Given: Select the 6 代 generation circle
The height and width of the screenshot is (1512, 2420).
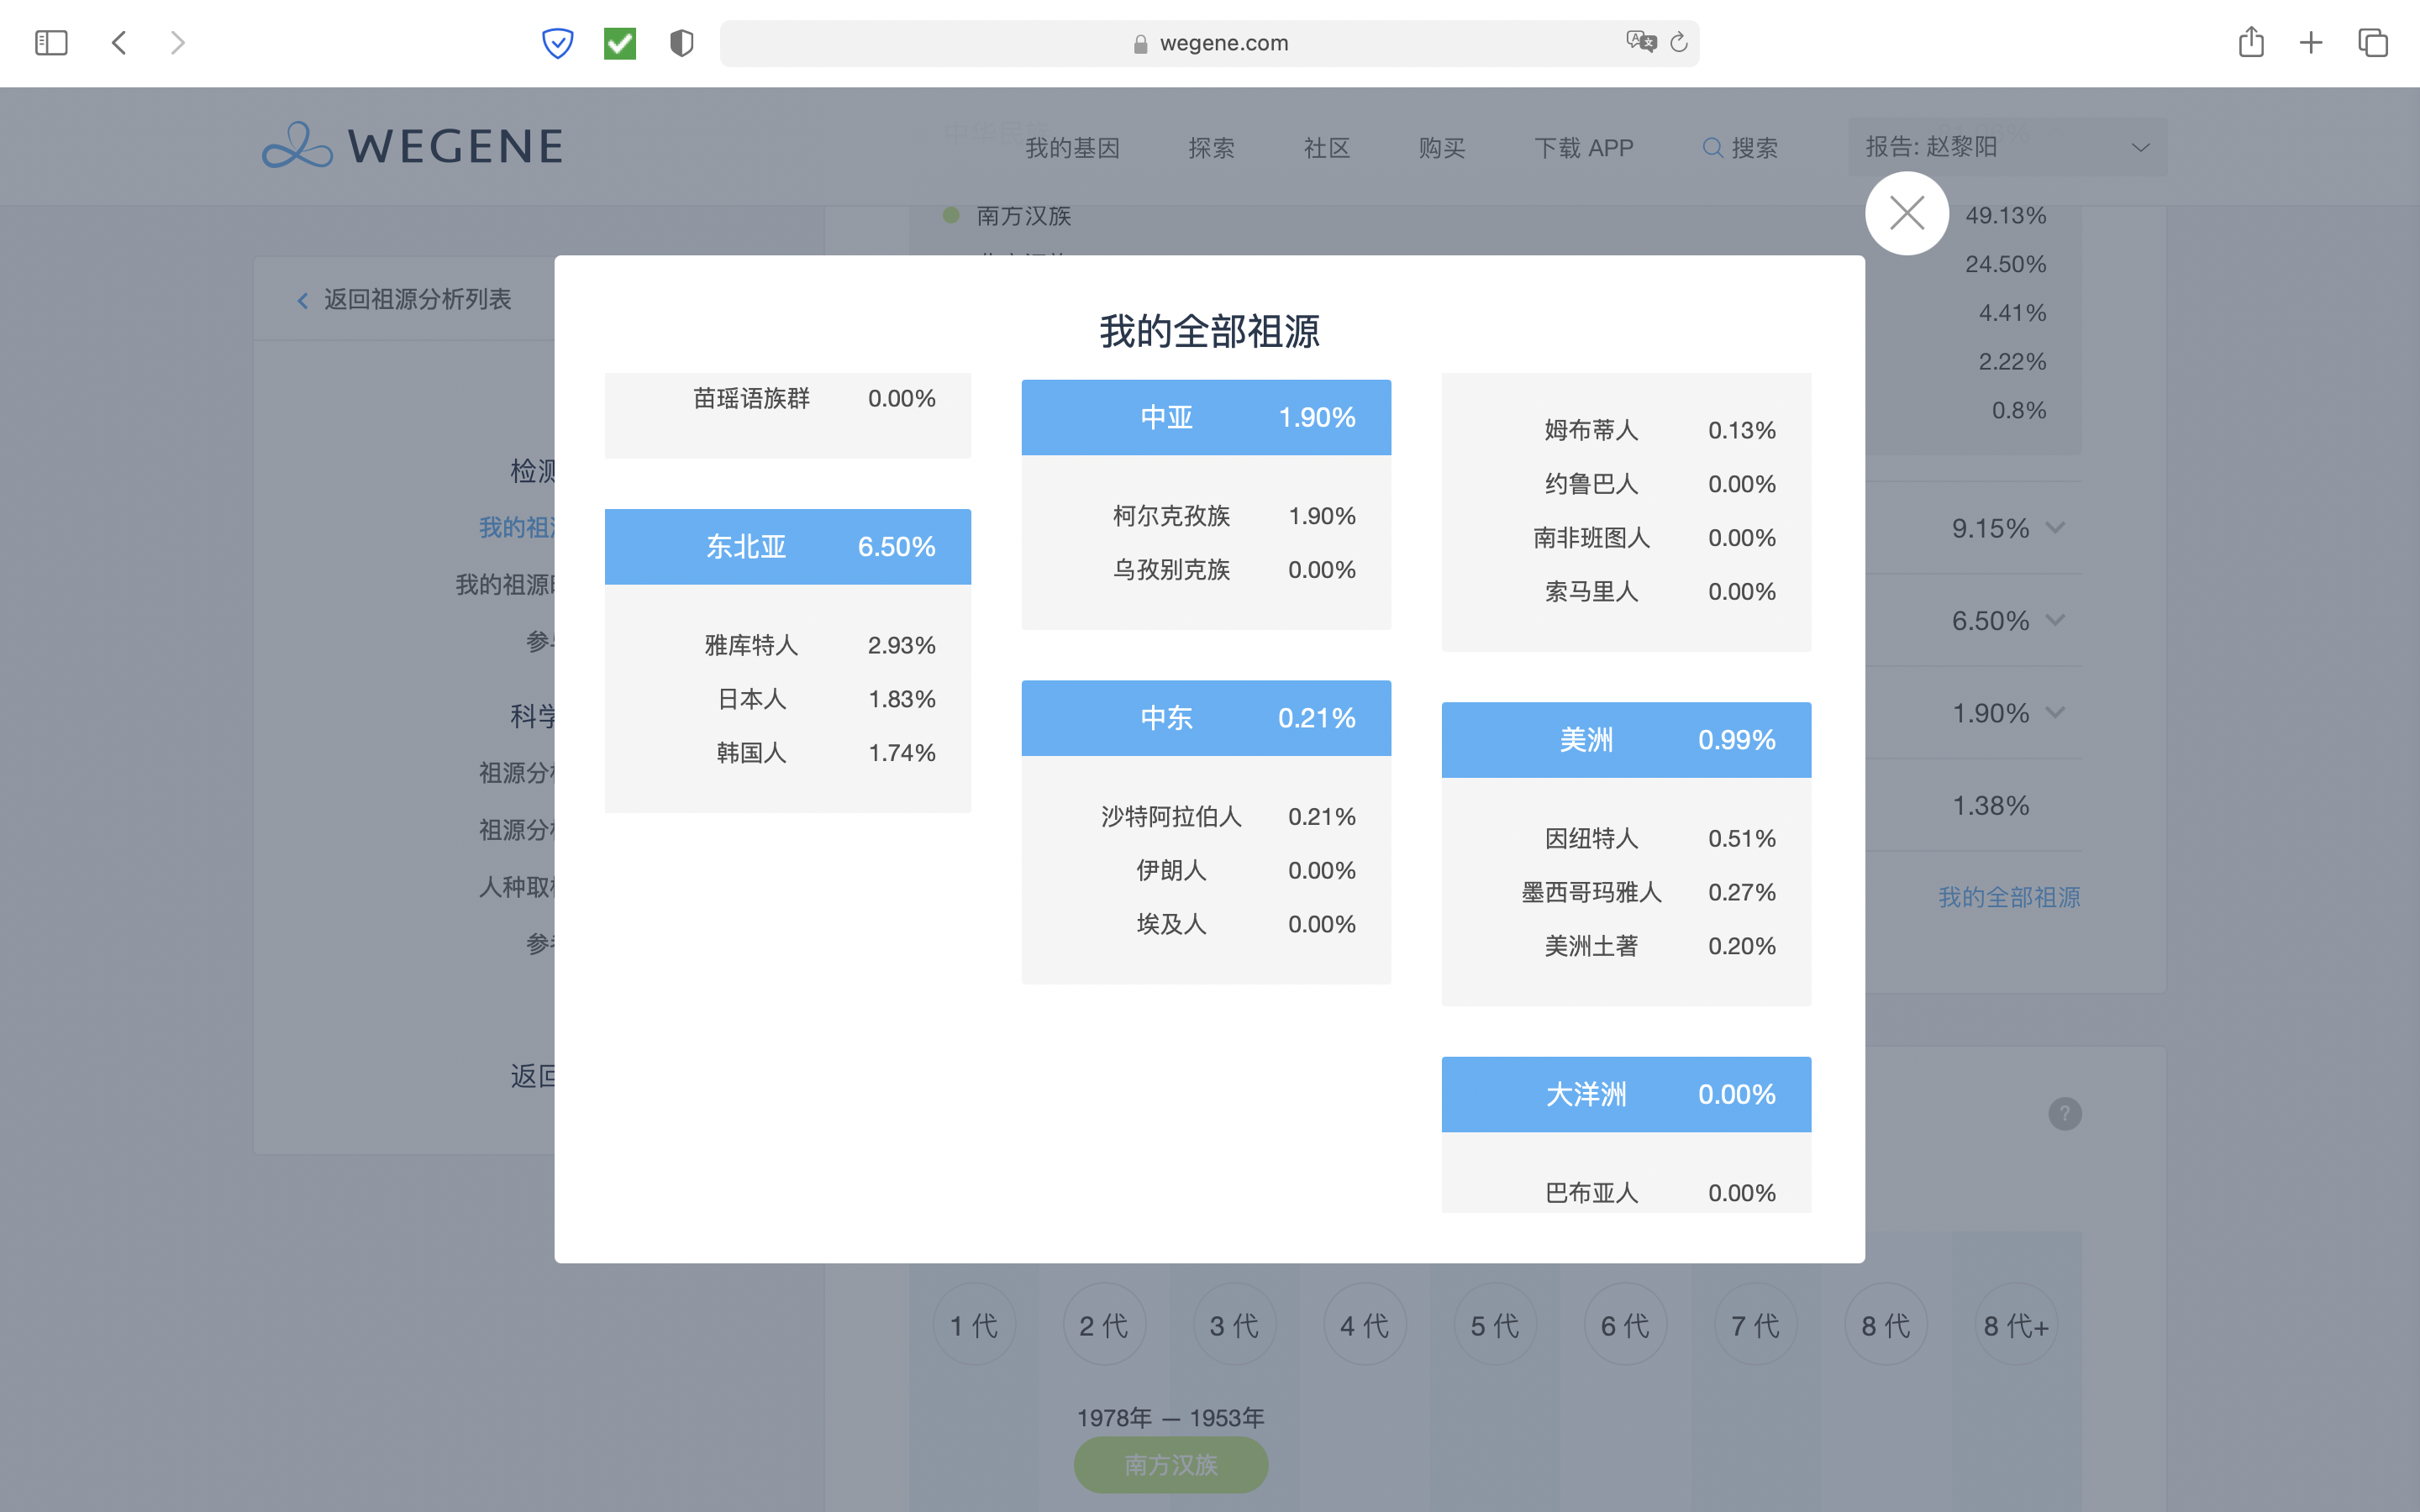Looking at the screenshot, I should (1625, 1325).
